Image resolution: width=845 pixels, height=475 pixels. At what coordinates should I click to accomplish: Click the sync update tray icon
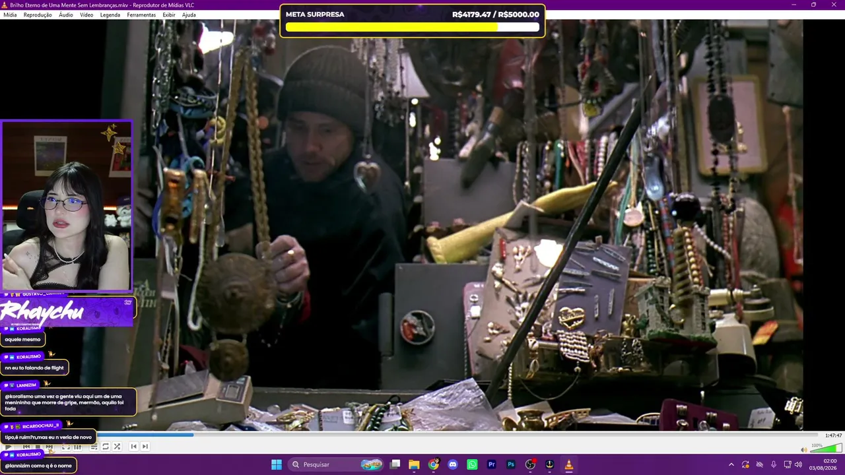tap(745, 464)
